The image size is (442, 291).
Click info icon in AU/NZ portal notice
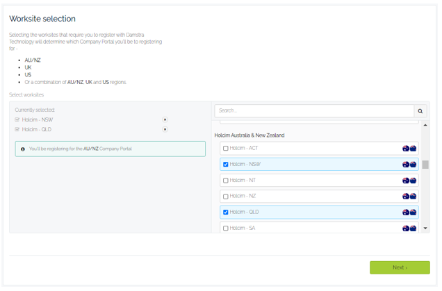pyautogui.click(x=23, y=149)
